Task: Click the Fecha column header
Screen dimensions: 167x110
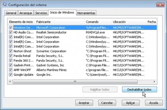Action: tap(151, 22)
